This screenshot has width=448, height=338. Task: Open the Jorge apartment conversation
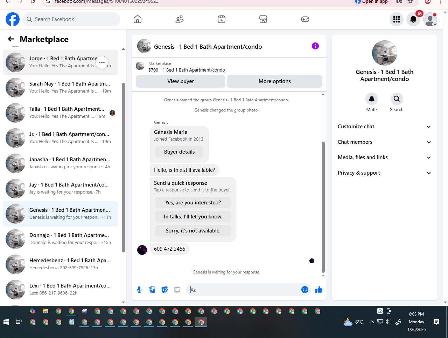point(60,62)
